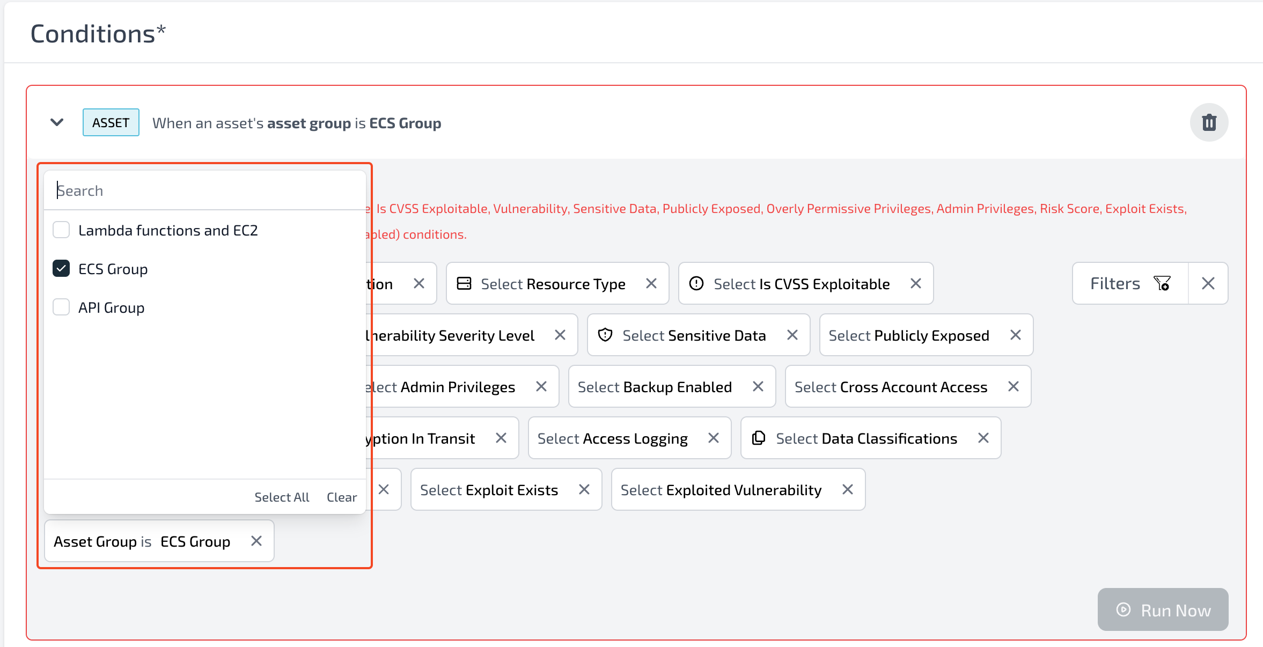Viewport: 1263px width, 647px height.
Task: Uncheck the ECS Group checkbox
Action: [x=61, y=269]
